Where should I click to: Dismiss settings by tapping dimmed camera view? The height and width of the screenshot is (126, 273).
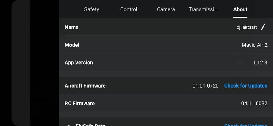(x=30, y=63)
